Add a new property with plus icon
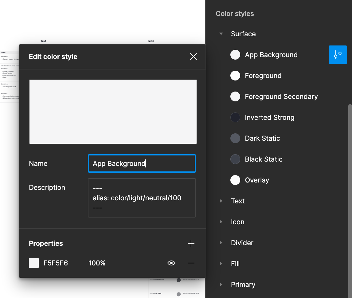352x298 pixels. (x=191, y=243)
